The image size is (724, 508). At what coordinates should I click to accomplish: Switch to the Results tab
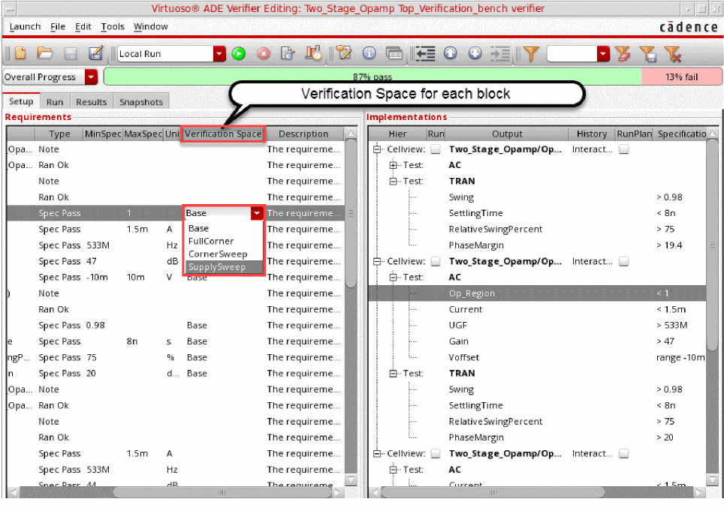[x=91, y=102]
